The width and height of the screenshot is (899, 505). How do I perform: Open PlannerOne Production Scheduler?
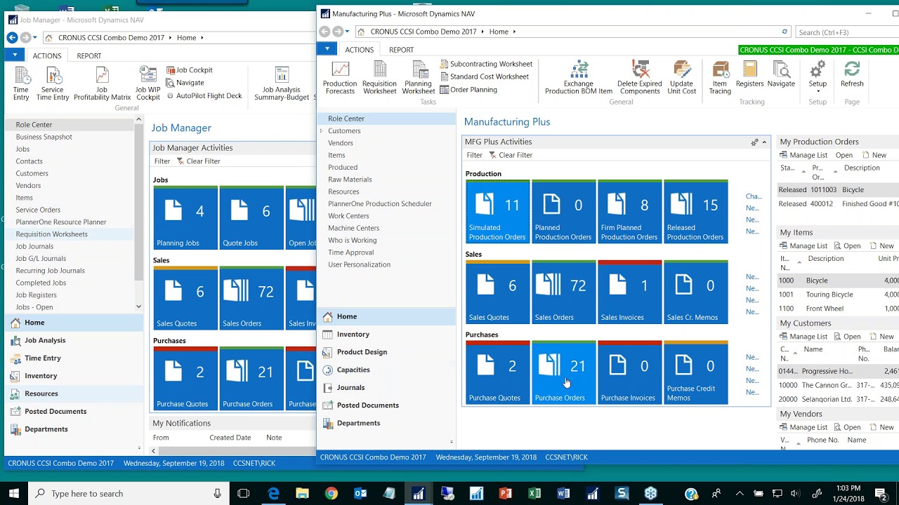pyautogui.click(x=380, y=204)
